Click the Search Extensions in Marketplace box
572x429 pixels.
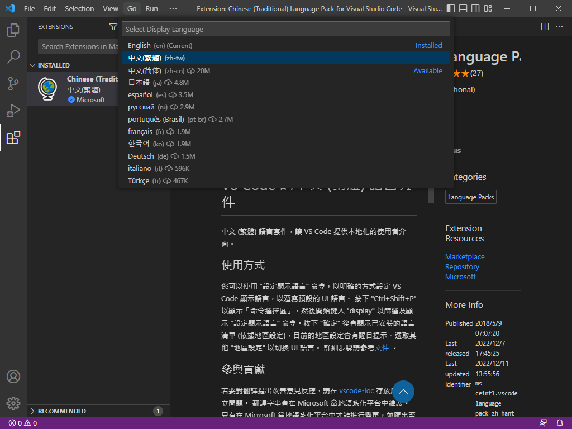pos(78,47)
